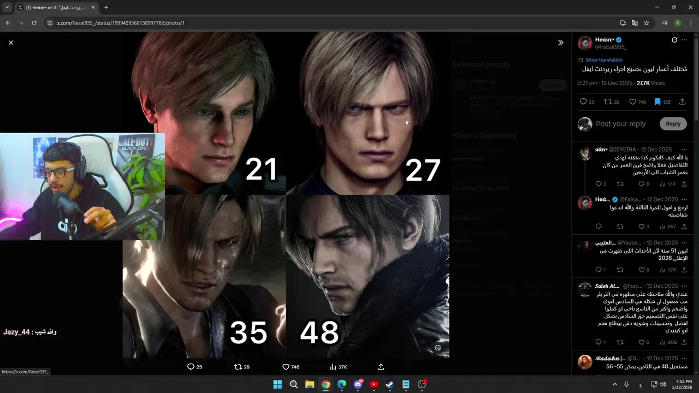The image size is (699, 393).
Task: Open more options on Saleh Al... comment
Action: click(x=684, y=286)
